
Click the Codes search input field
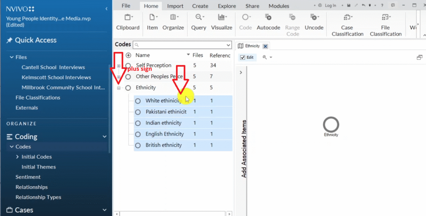click(182, 45)
